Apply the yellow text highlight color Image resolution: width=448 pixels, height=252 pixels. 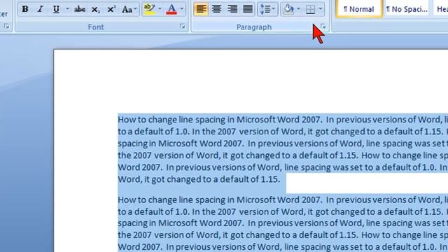(x=149, y=9)
